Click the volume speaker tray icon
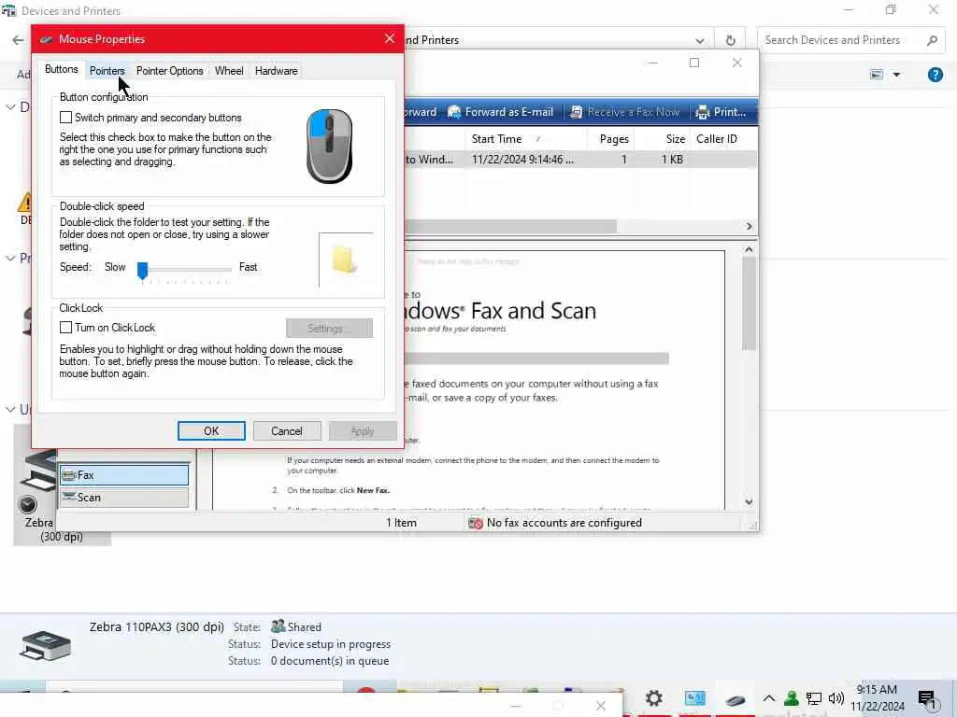The width and height of the screenshot is (957, 717). 836,698
